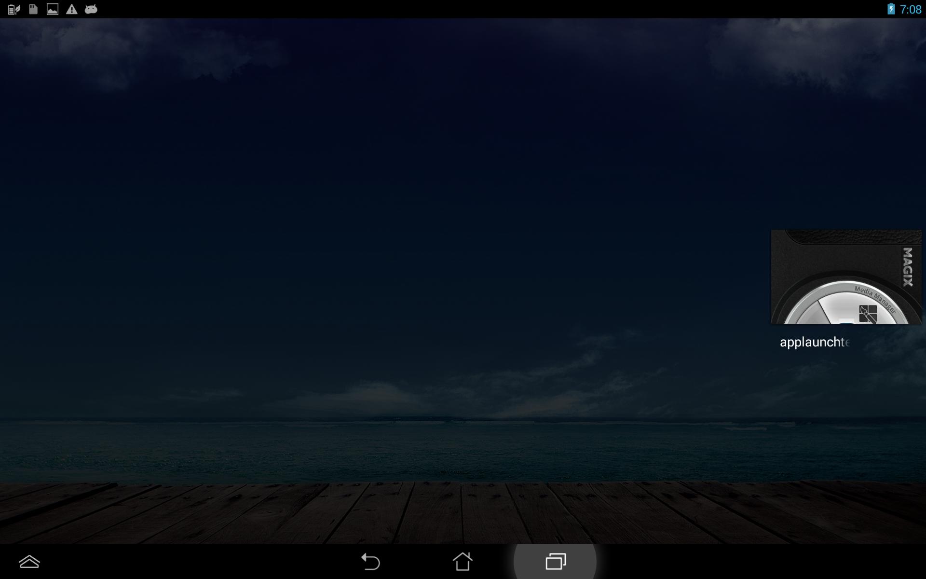Tap the Android debug head icon
Image resolution: width=926 pixels, height=579 pixels.
pyautogui.click(x=91, y=9)
